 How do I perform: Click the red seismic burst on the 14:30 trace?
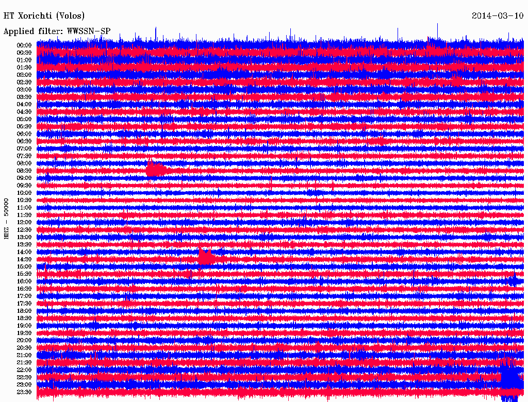206,257
